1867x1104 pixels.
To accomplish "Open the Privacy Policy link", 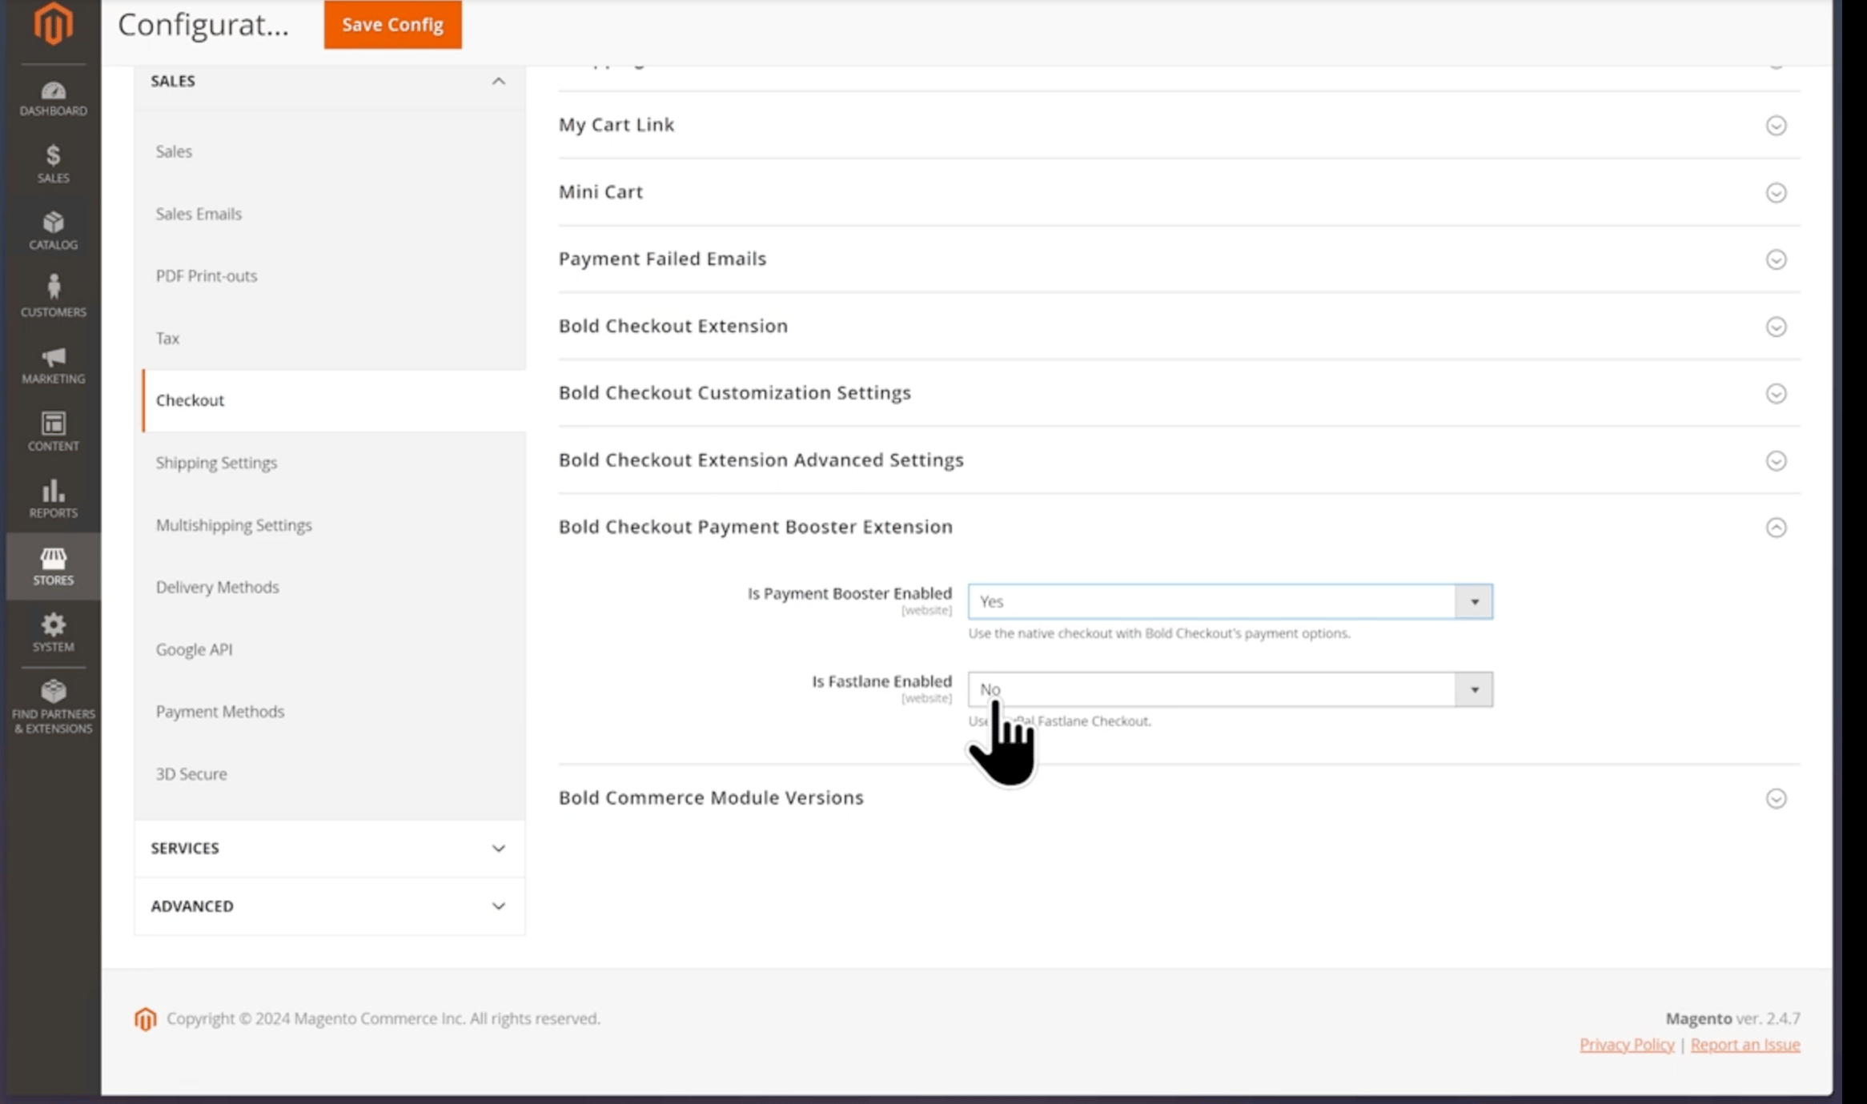I will pos(1626,1045).
